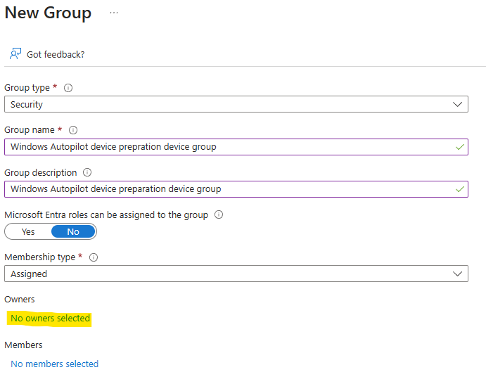Open the Got feedback? link
486x372 pixels.
coord(56,55)
